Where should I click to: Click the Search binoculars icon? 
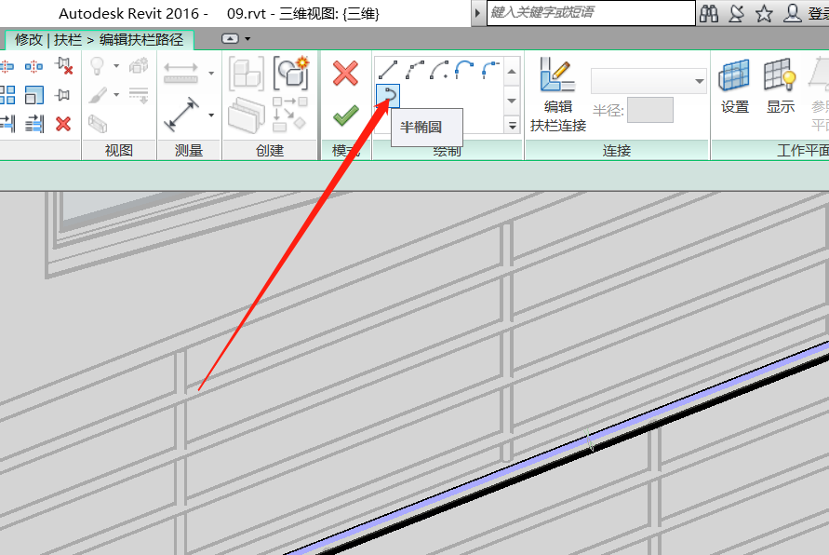pyautogui.click(x=710, y=13)
